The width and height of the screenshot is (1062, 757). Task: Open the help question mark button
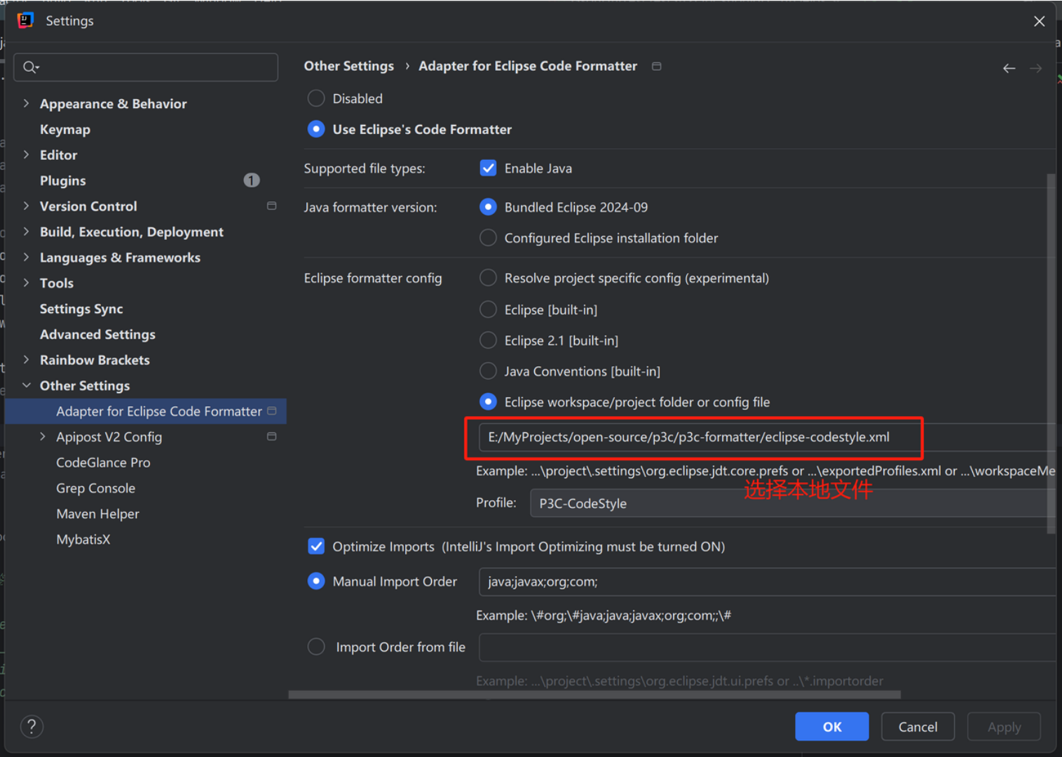pos(32,727)
